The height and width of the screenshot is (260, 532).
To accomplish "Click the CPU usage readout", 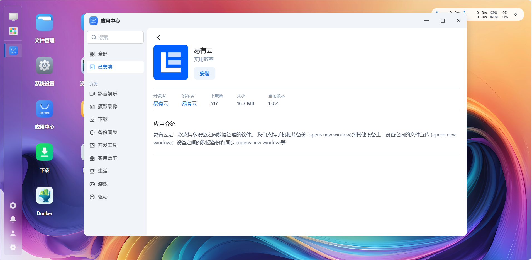I will tap(499, 13).
